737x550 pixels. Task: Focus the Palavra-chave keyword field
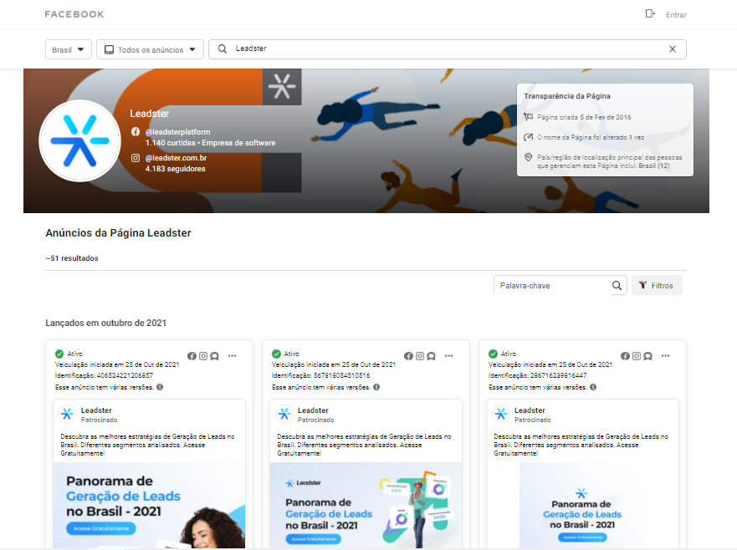pos(552,286)
